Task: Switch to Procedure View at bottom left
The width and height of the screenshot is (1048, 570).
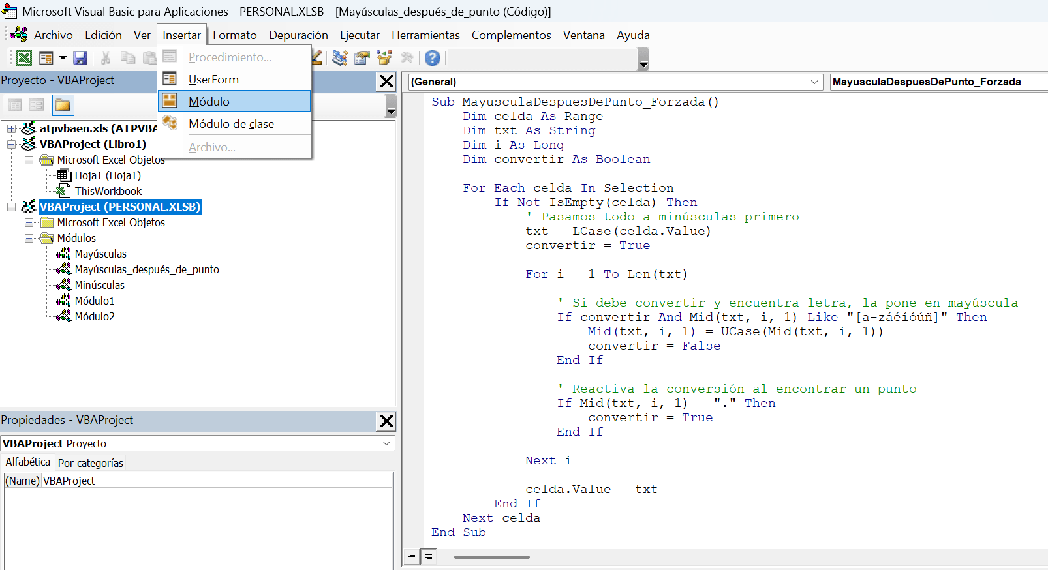Action: [x=412, y=556]
